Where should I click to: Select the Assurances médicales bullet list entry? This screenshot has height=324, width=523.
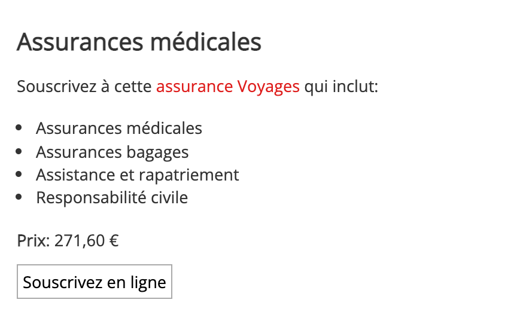pos(118,129)
